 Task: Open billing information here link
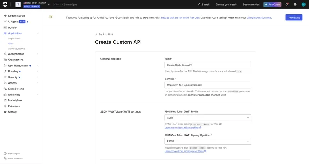point(259,17)
